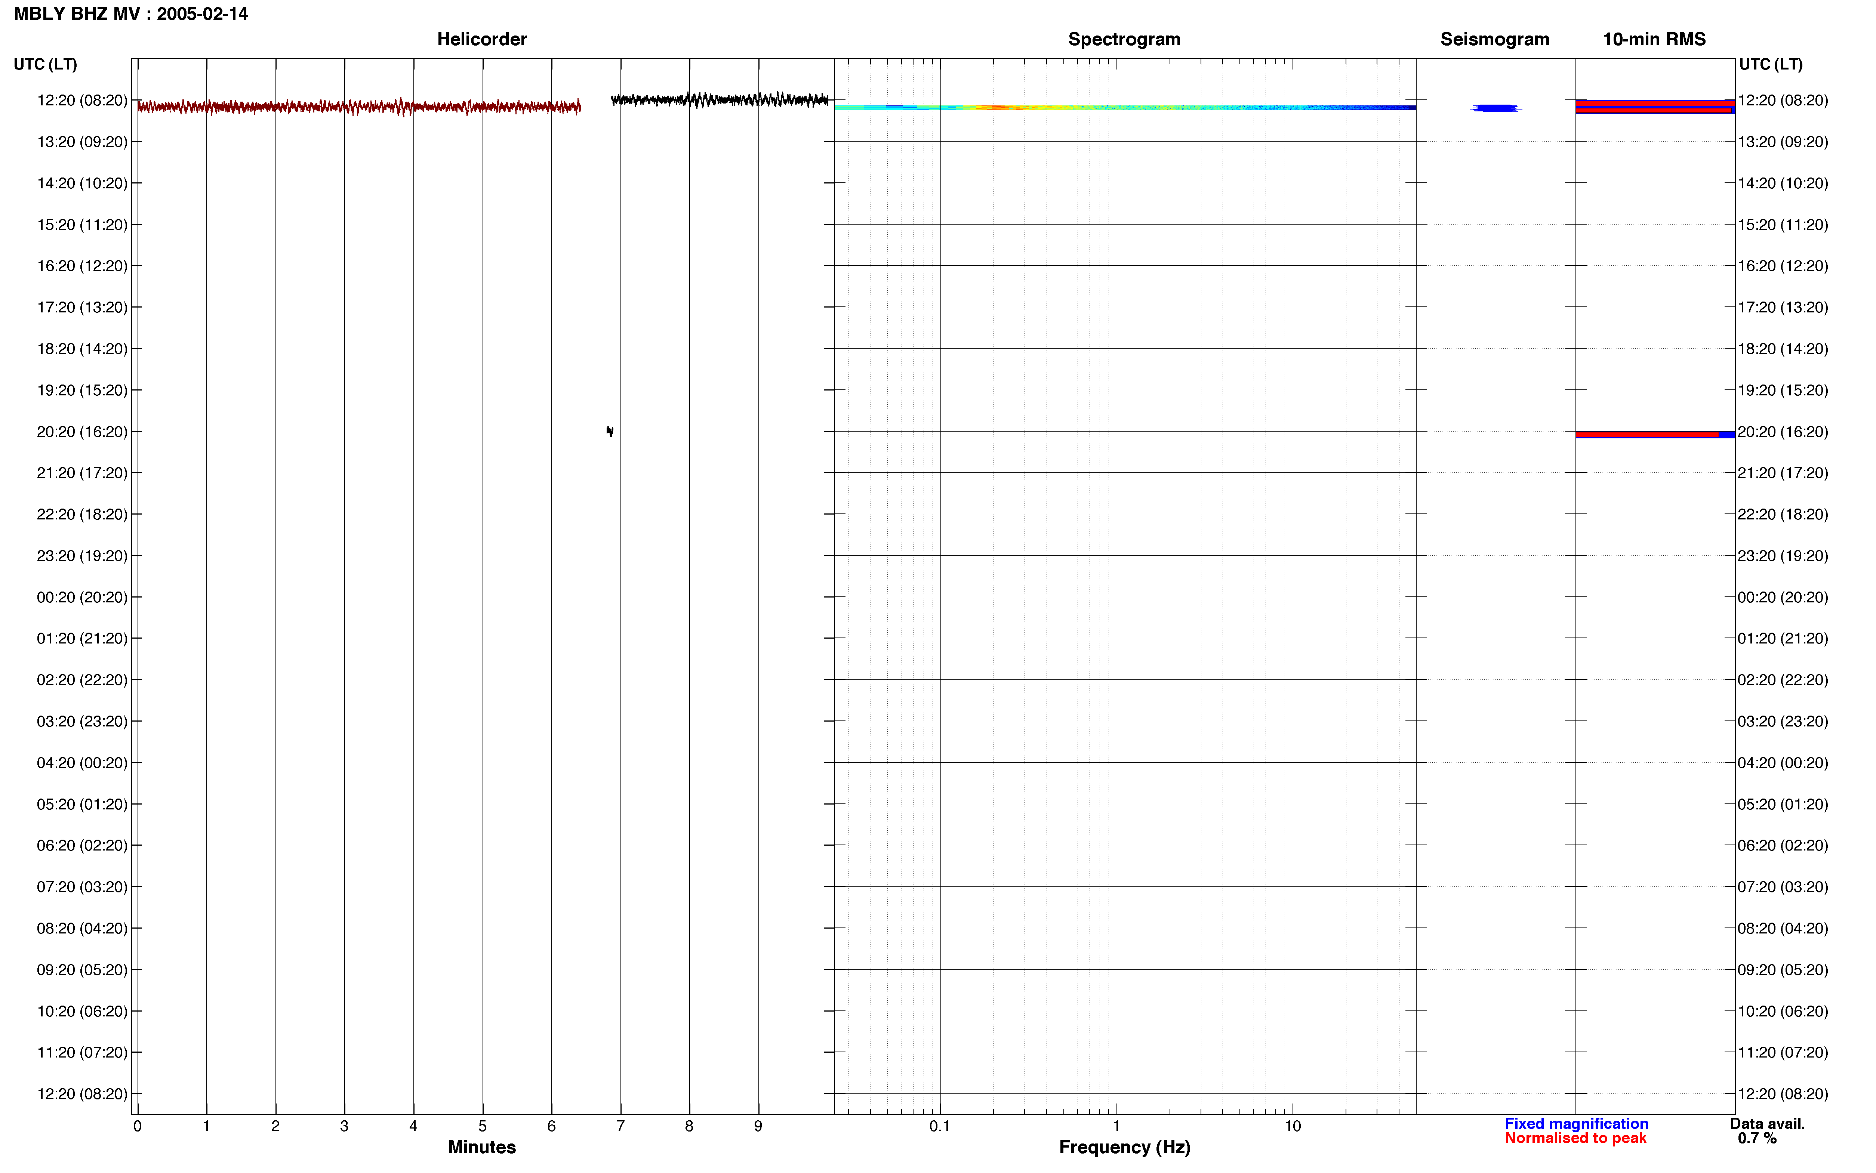Click the 04:20 (00:20) label on the helicorder axis
This screenshot has height=1173, width=1876.
[x=82, y=763]
